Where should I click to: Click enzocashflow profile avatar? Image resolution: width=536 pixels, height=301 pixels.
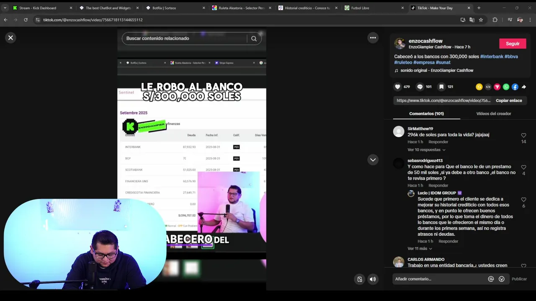click(400, 43)
